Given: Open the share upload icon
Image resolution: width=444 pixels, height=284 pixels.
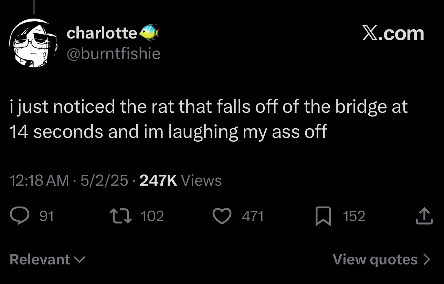Looking at the screenshot, I should pos(424,216).
